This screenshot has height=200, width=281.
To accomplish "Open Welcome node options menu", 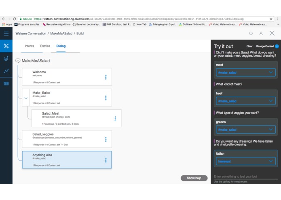I will click(x=106, y=77).
